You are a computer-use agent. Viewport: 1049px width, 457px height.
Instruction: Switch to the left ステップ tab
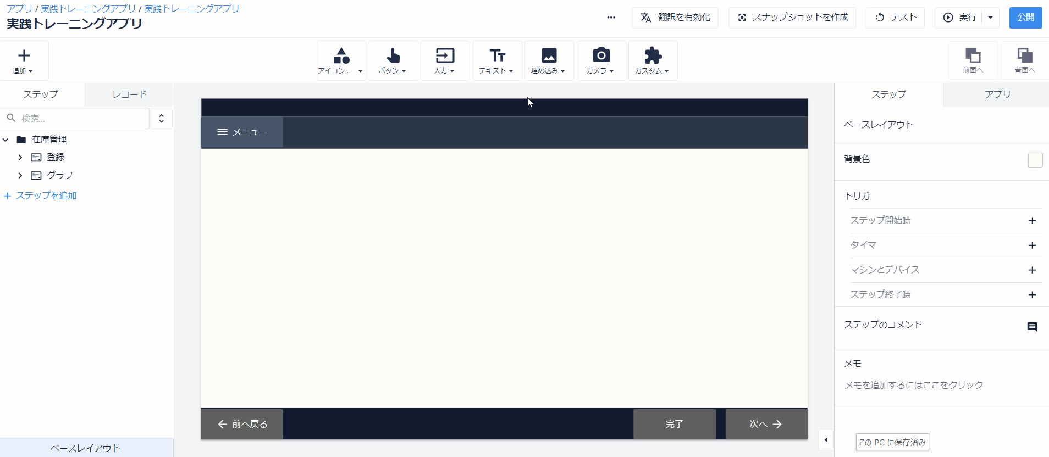[x=41, y=94]
